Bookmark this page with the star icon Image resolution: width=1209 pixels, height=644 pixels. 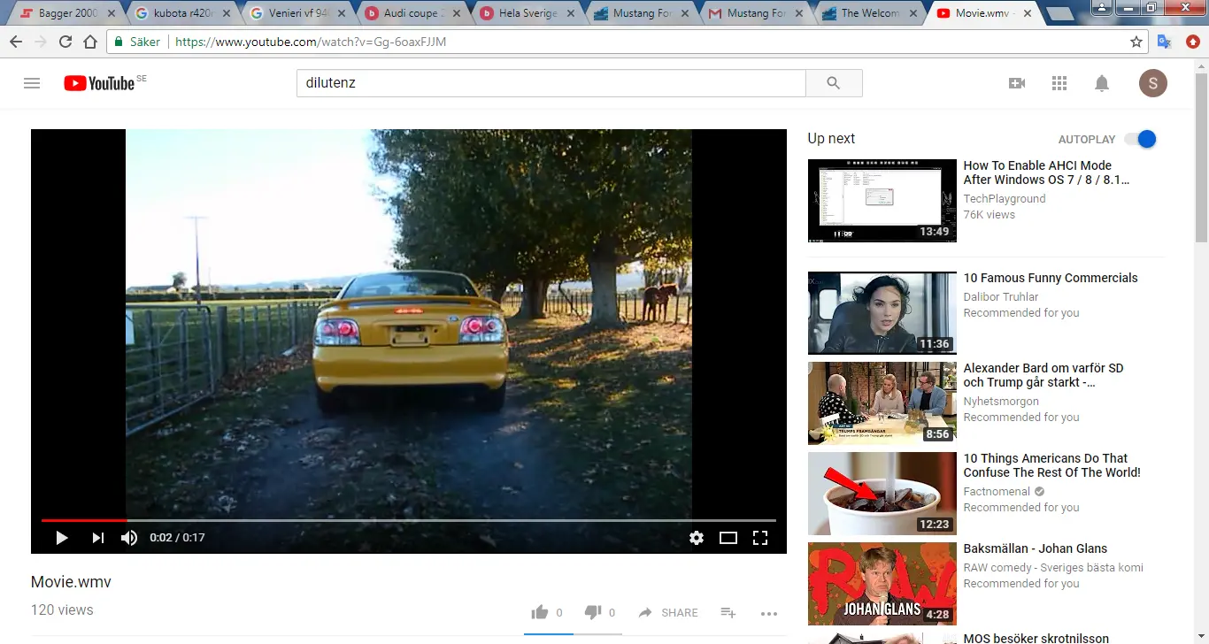(x=1136, y=42)
